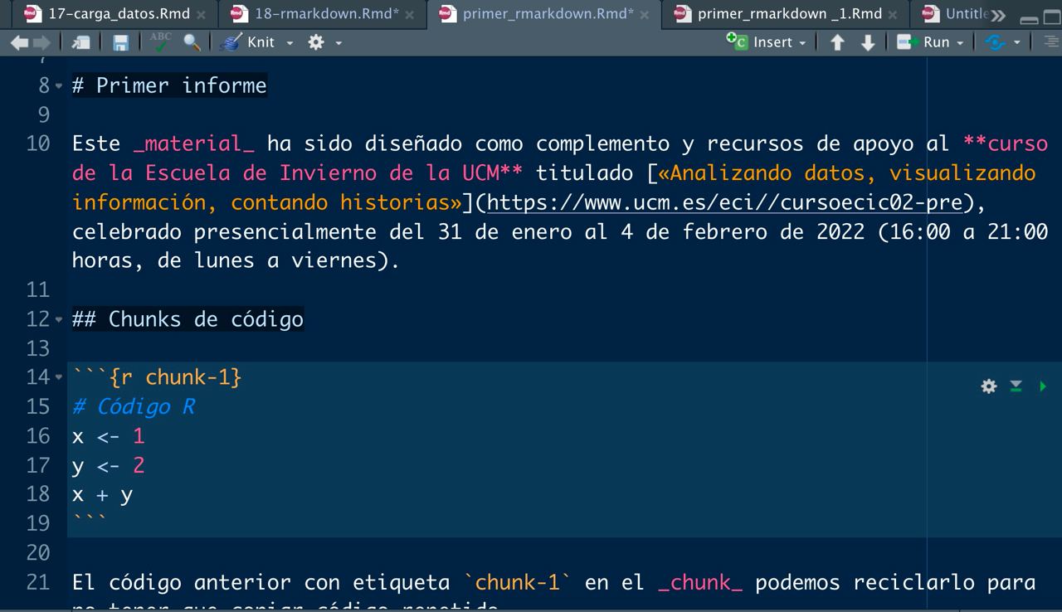Go forward to next source location
The image size is (1062, 612).
pyautogui.click(x=41, y=42)
